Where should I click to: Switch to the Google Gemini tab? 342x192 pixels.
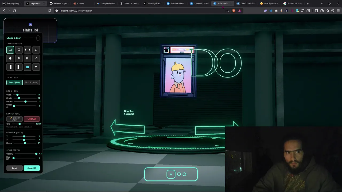pos(106,3)
